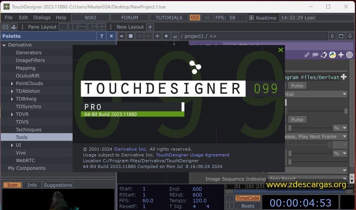Click the pencil icon in parameter header
356x210 pixels.
(x=307, y=55)
